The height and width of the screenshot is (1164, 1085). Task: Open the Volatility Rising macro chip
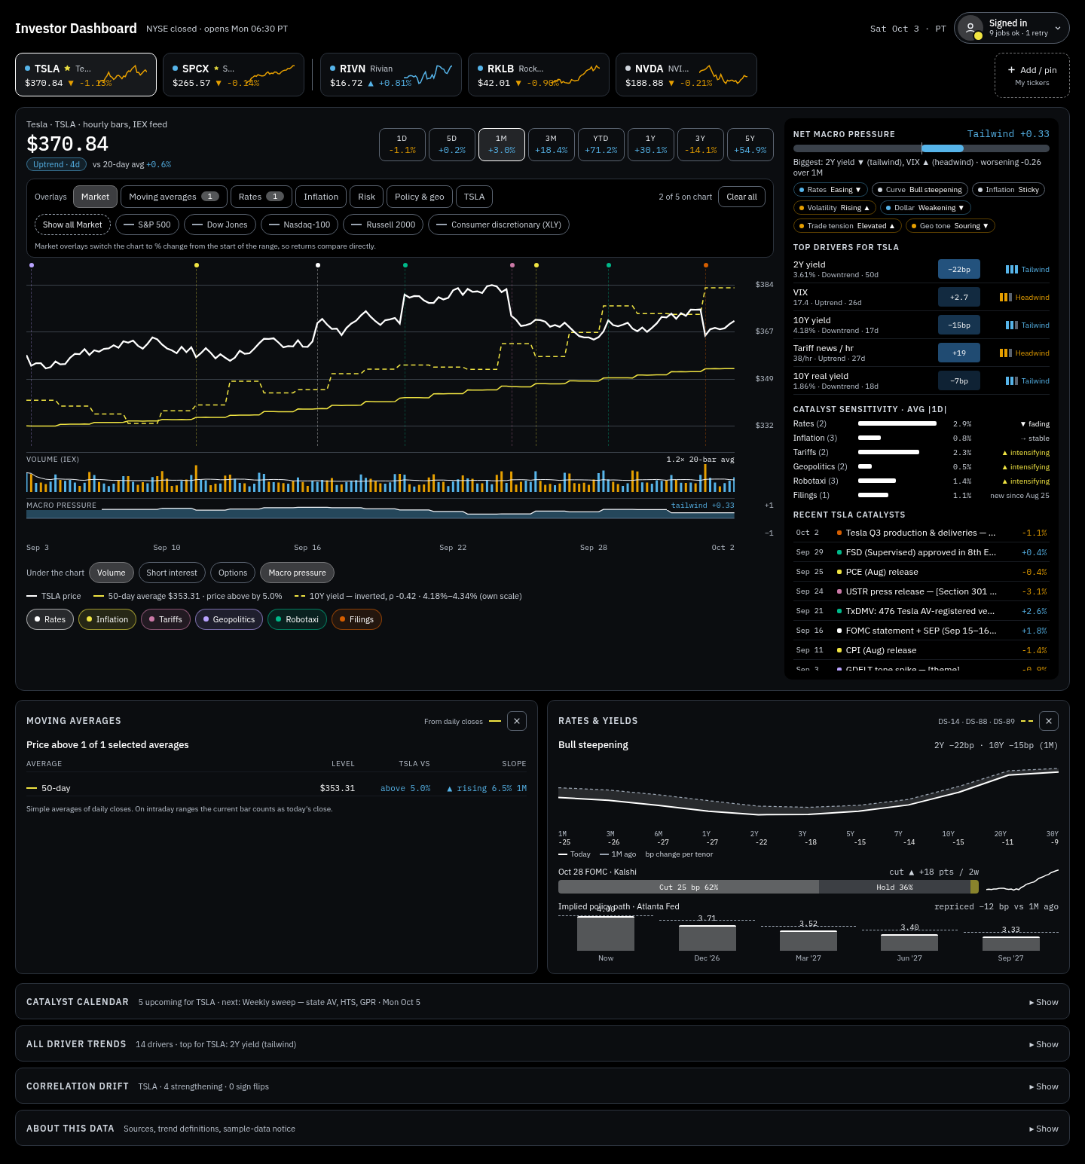(x=835, y=208)
